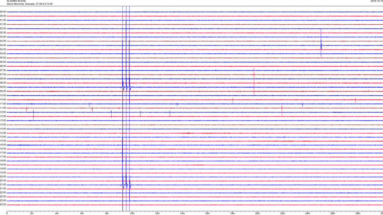This screenshot has width=383, height=215.
Task: Pick the 08:00 row label
Action: click(x=3, y=79)
